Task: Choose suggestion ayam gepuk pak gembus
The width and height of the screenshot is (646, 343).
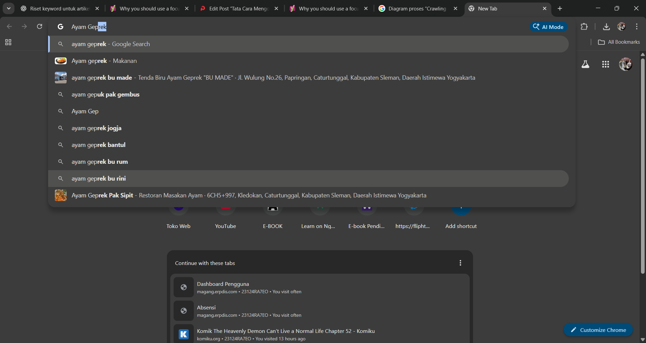Action: point(309,94)
